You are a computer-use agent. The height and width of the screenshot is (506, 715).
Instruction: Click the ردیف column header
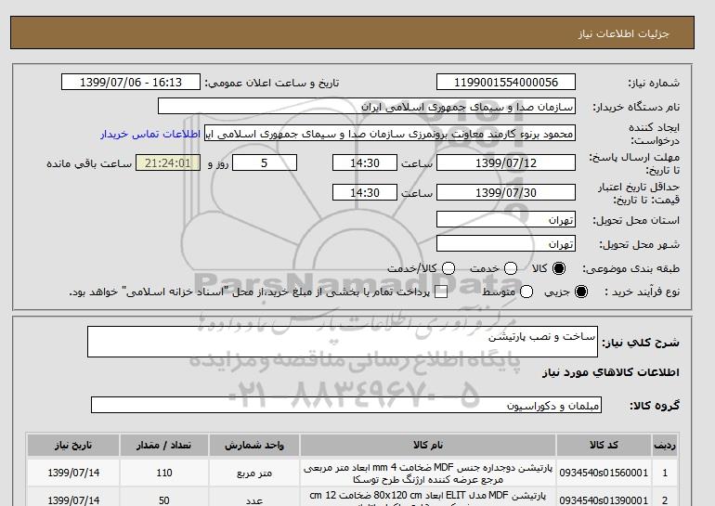(x=664, y=445)
